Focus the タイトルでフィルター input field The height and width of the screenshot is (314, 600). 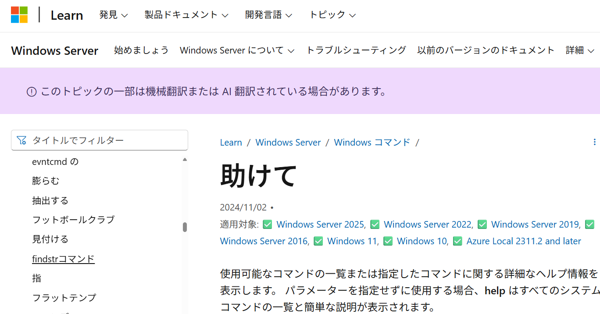(x=105, y=140)
